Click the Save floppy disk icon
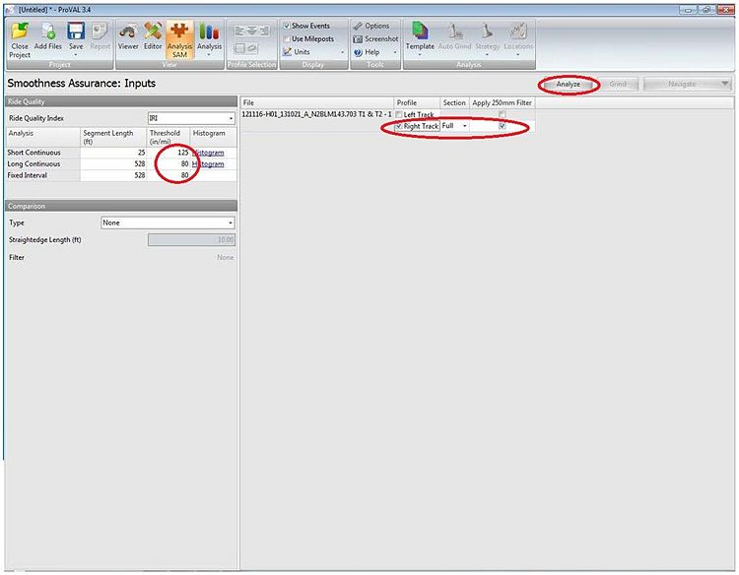This screenshot has height=575, width=739. (76, 32)
